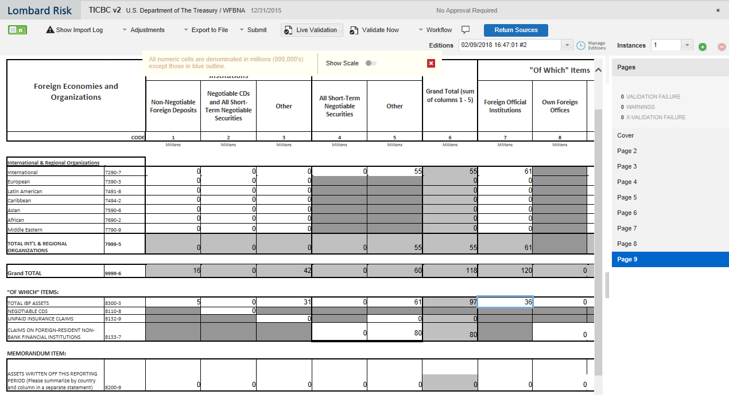Select TOTAL IBF ASSETS column 5 cell 61
Viewport: 729px width, 395px height.
tap(394, 302)
